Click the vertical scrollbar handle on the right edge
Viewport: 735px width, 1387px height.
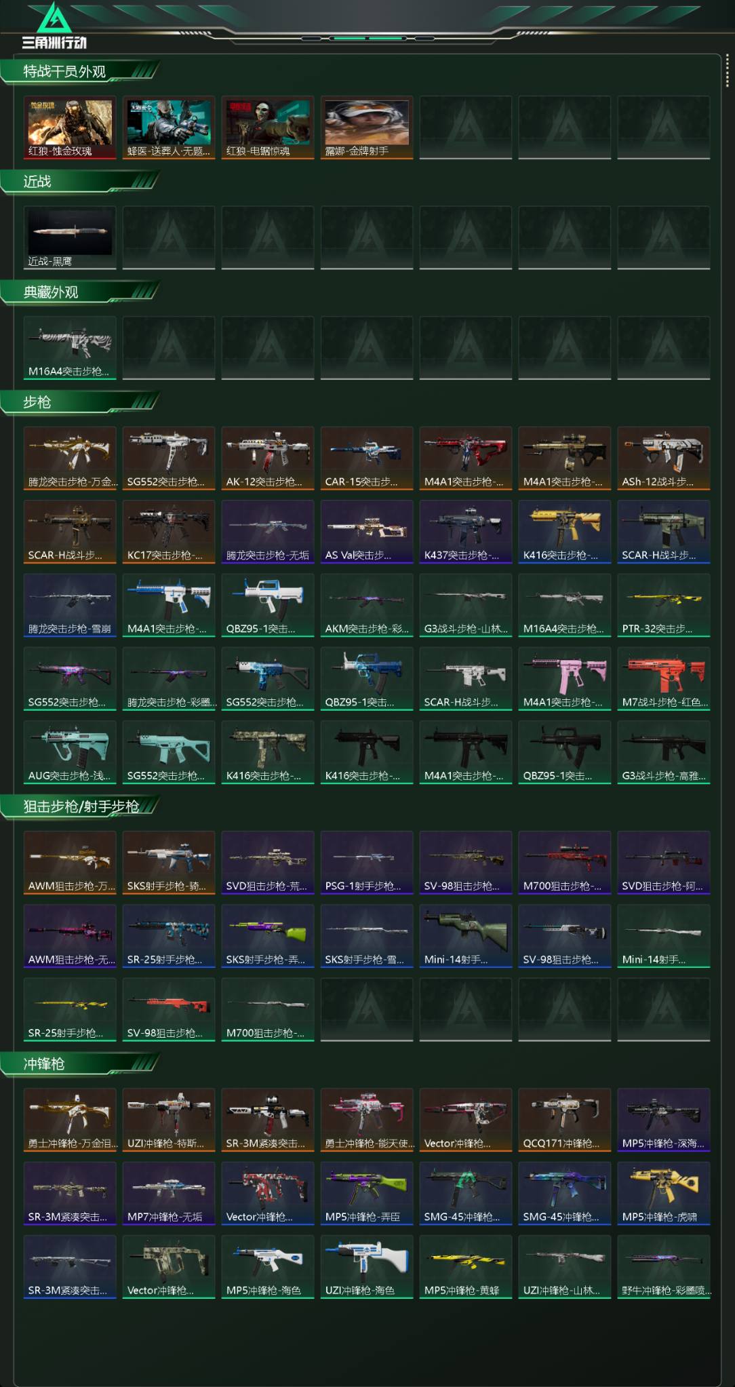727,71
